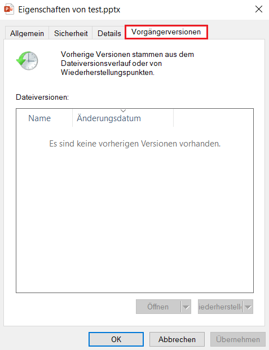This screenshot has width=269, height=350.
Task: Click the greyed-out Öffnen button
Action: (158, 307)
